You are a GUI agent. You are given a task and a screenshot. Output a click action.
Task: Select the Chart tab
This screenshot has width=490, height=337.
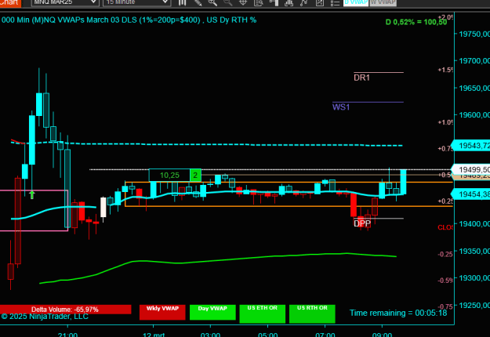click(x=10, y=3)
